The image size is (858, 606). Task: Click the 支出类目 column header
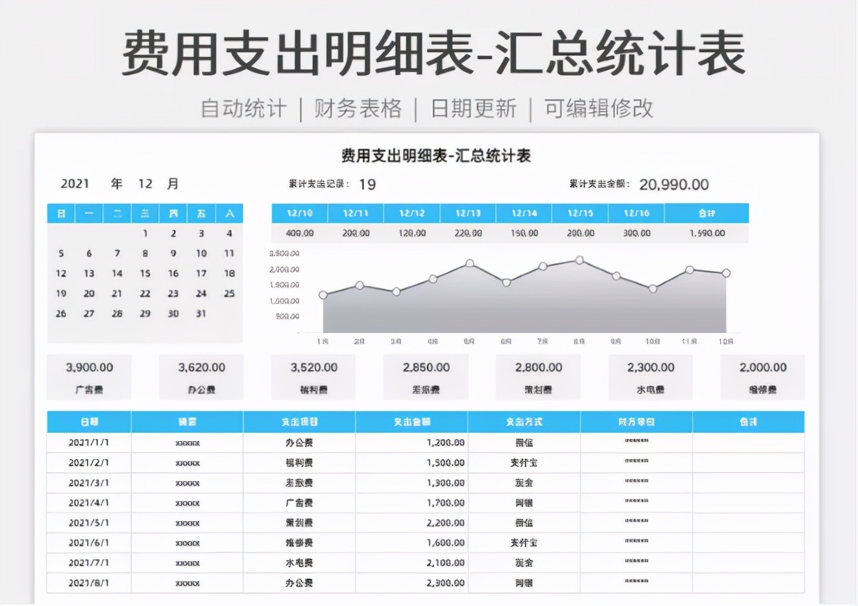tap(299, 422)
